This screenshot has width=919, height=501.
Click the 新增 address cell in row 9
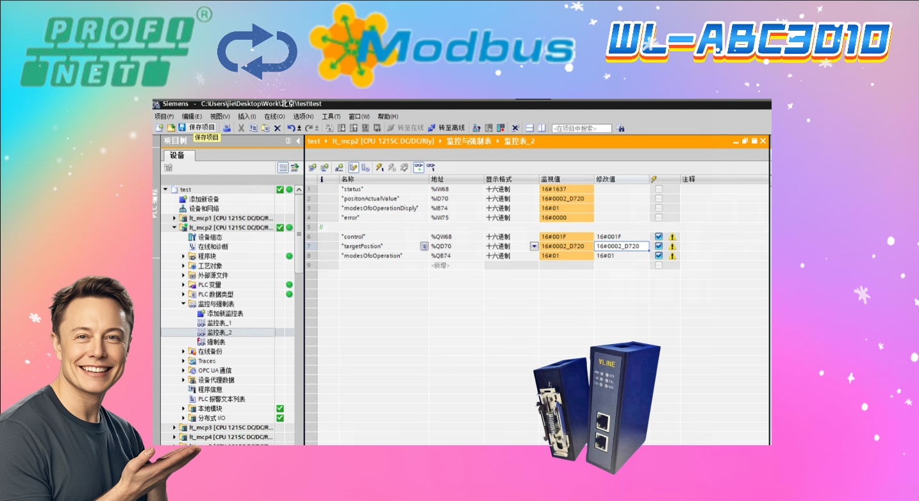(456, 265)
